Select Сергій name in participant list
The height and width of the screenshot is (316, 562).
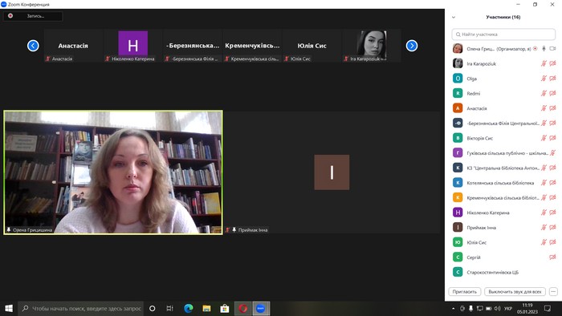click(474, 257)
